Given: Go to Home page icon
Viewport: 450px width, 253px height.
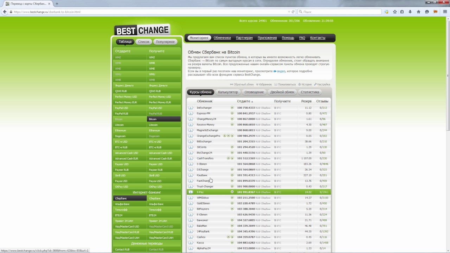Looking at the screenshot, I should click(418, 12).
